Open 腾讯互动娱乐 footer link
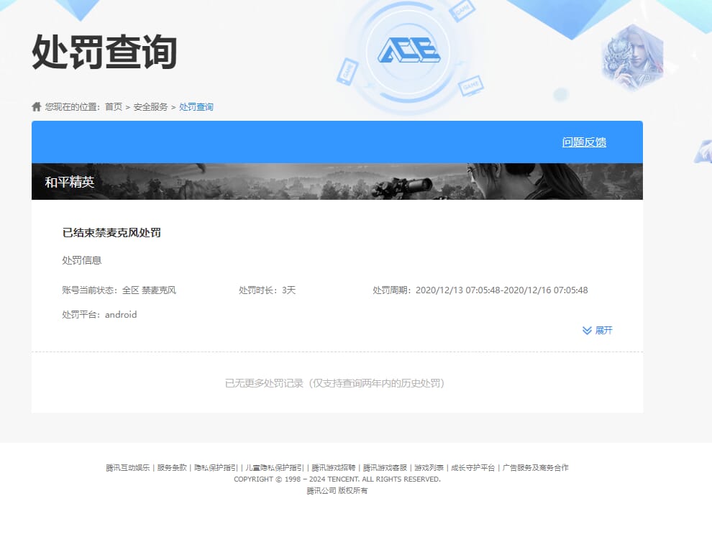Image resolution: width=712 pixels, height=542 pixels. point(127,467)
